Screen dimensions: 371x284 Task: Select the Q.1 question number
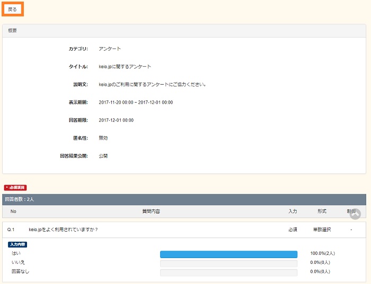pyautogui.click(x=11, y=230)
